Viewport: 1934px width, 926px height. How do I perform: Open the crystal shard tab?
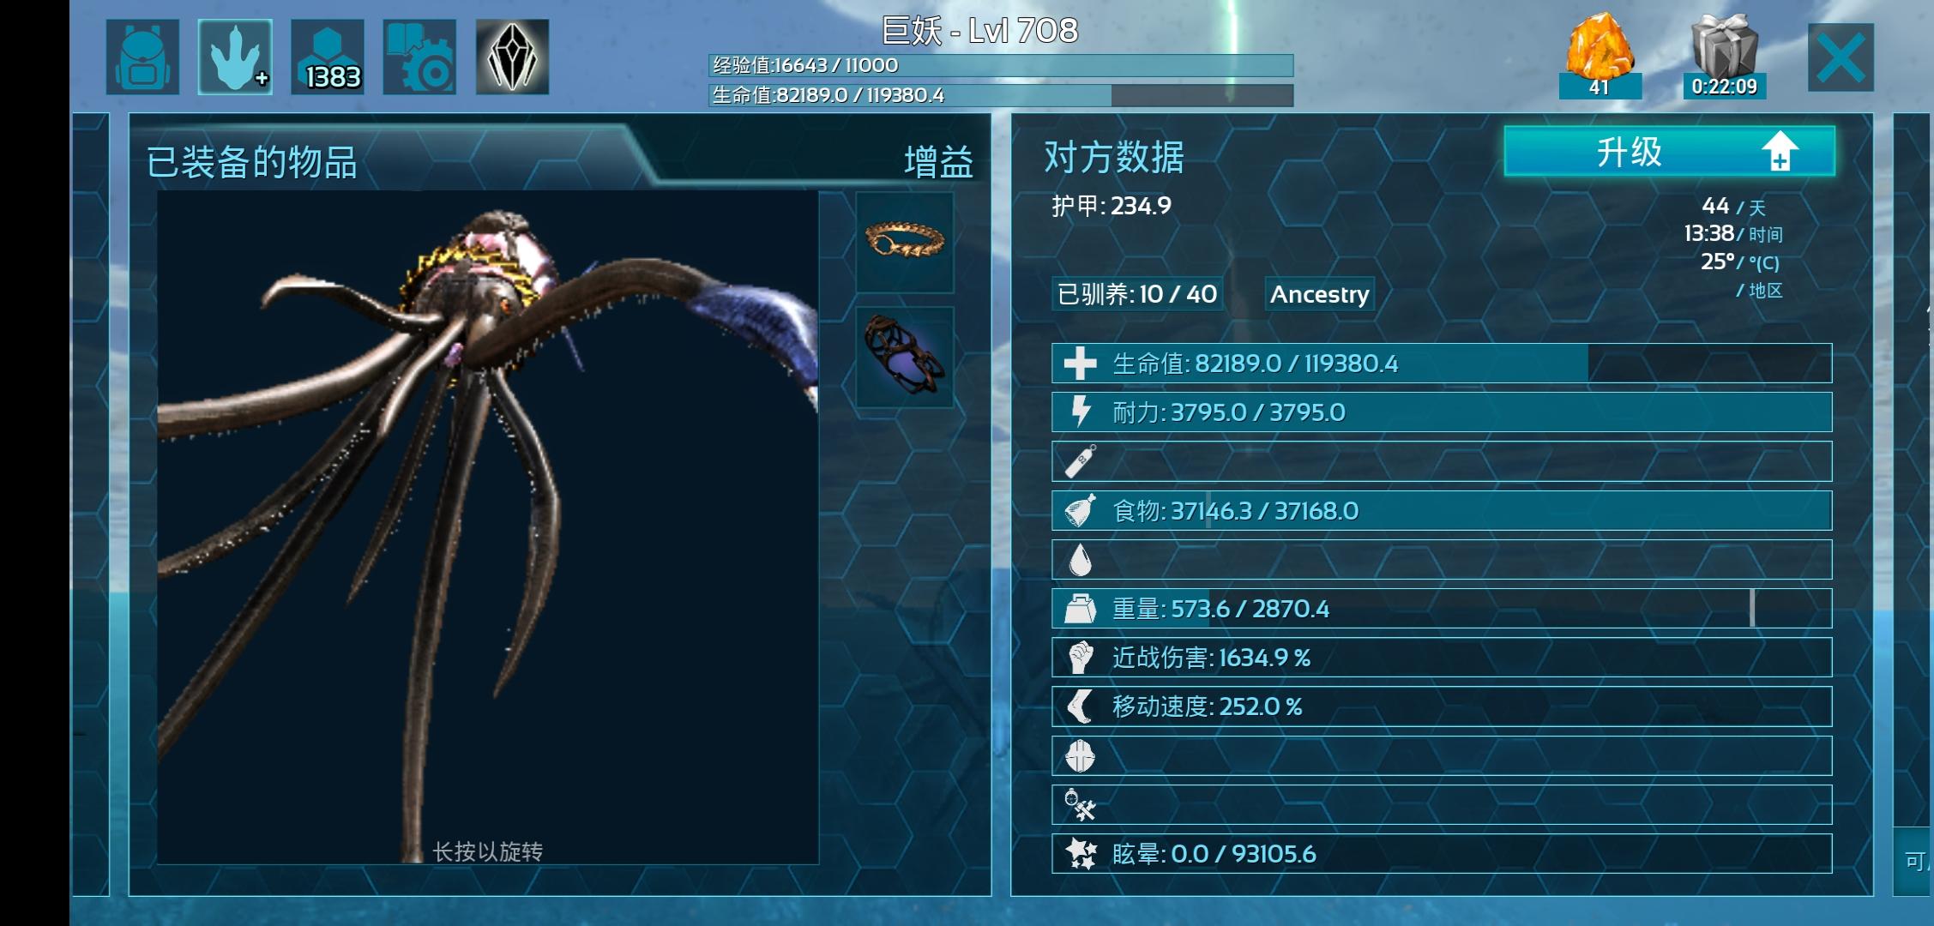[x=512, y=57]
